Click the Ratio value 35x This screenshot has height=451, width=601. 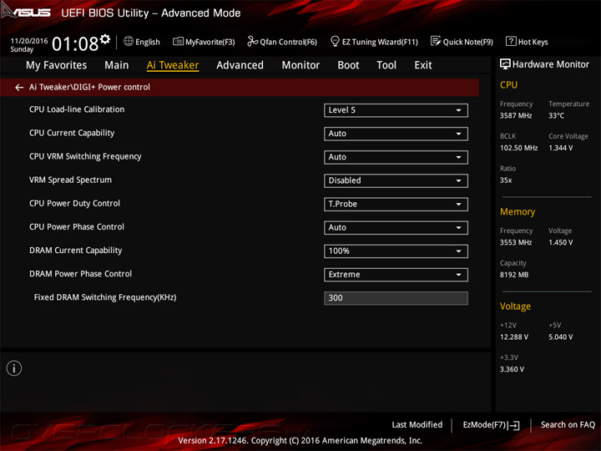point(506,180)
